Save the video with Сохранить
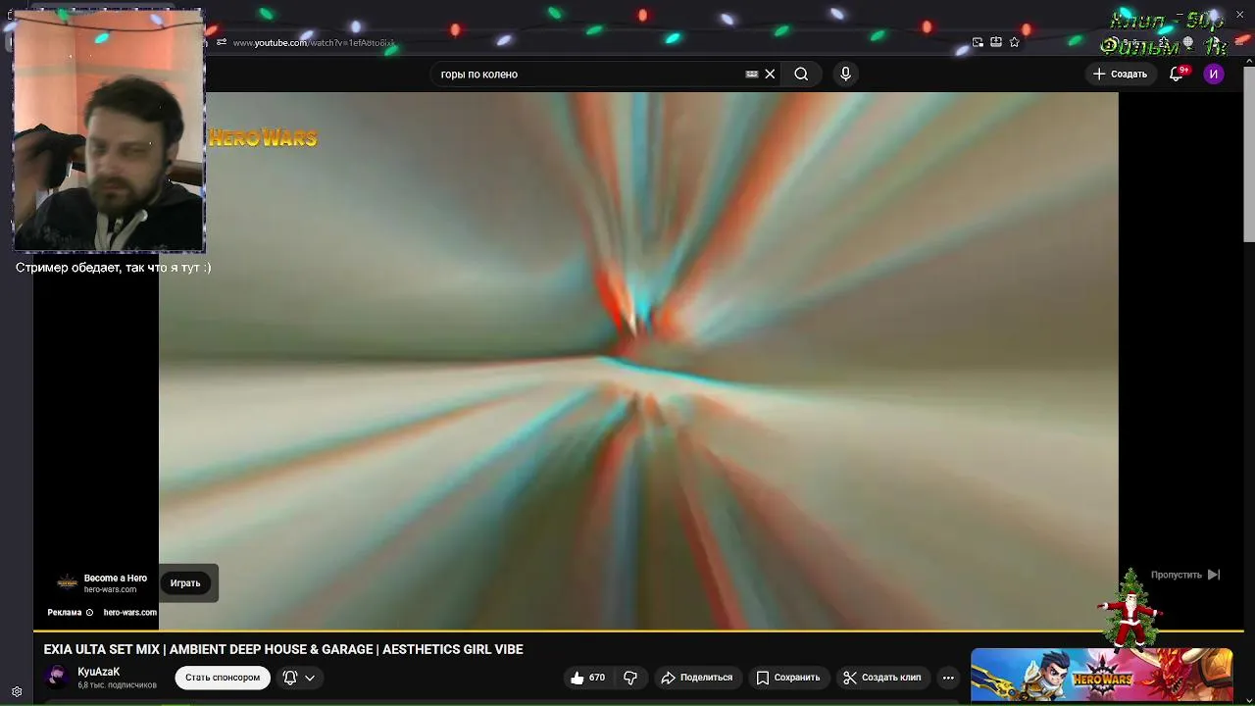Screen dimensions: 1255x706 [x=788, y=678]
